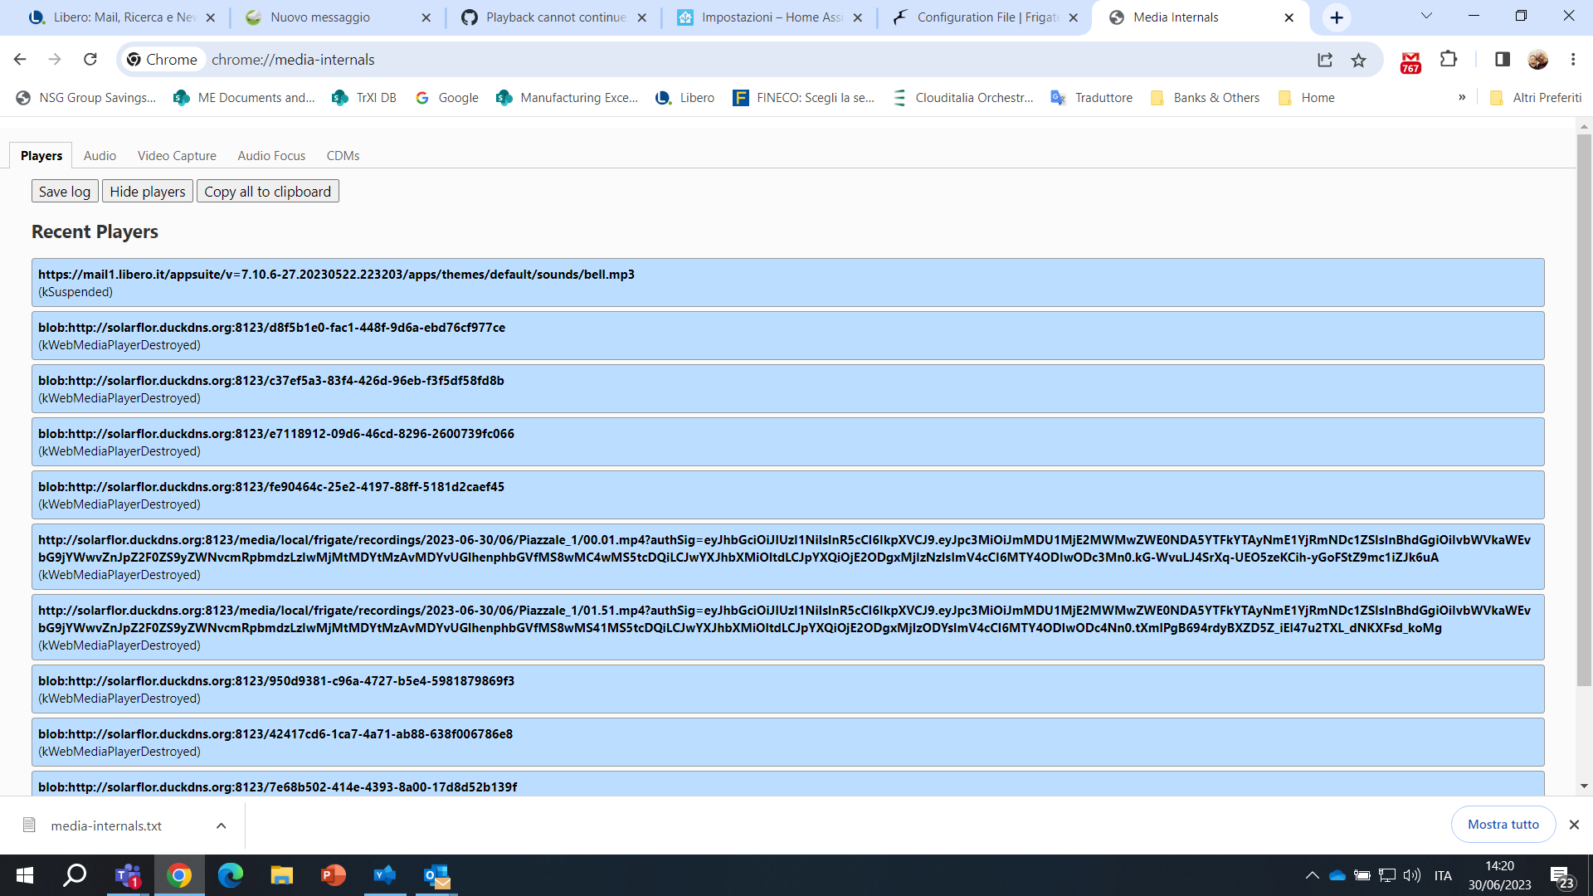1593x896 pixels.
Task: Click the Windows search icon
Action: point(75,875)
